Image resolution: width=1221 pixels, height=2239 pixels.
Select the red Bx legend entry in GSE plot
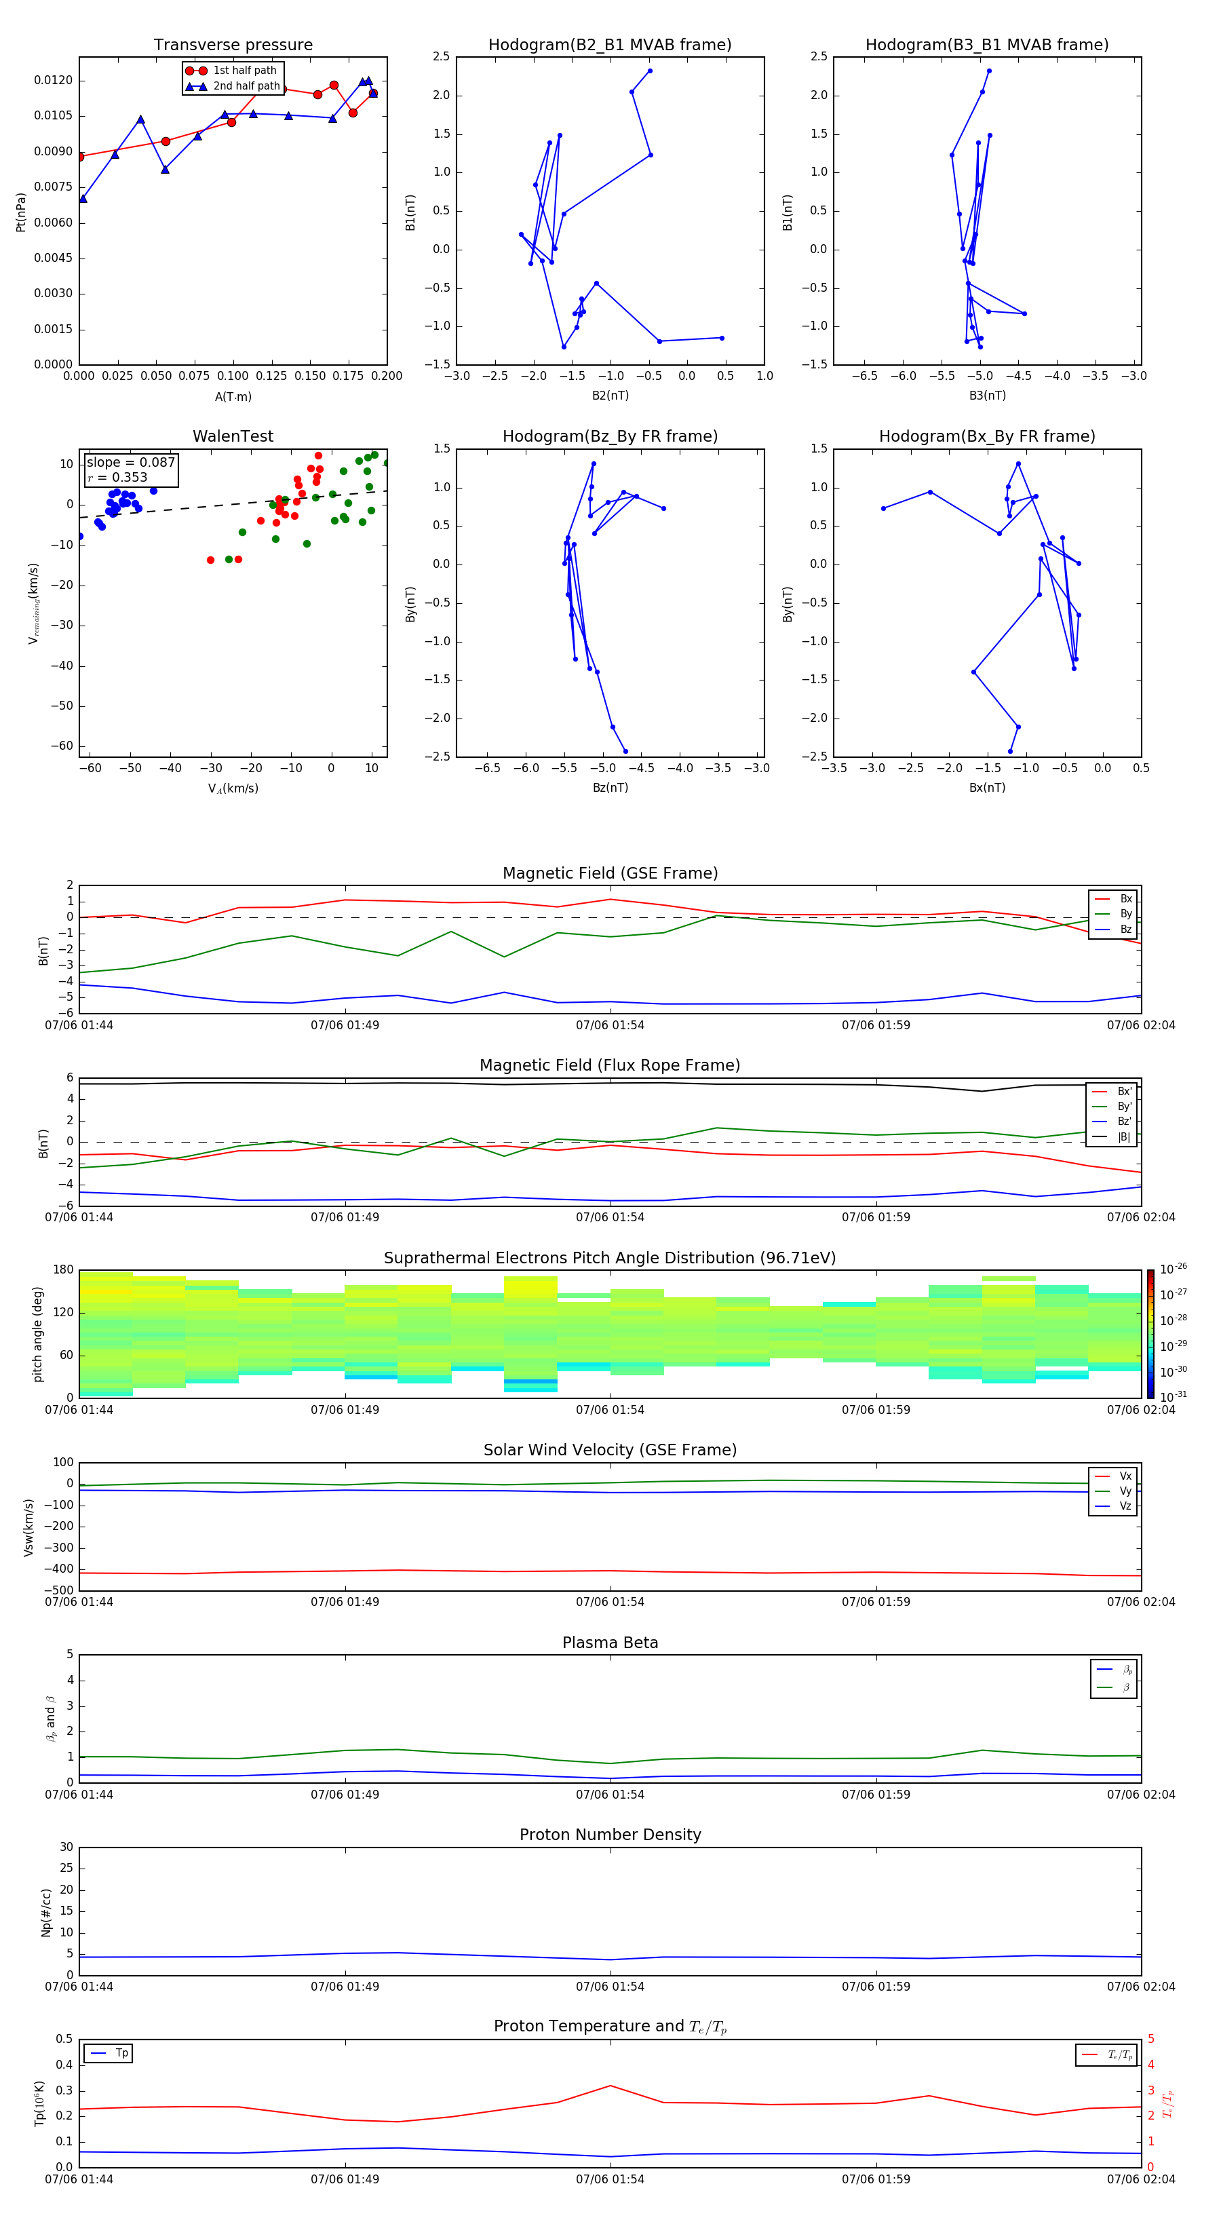[x=1113, y=899]
